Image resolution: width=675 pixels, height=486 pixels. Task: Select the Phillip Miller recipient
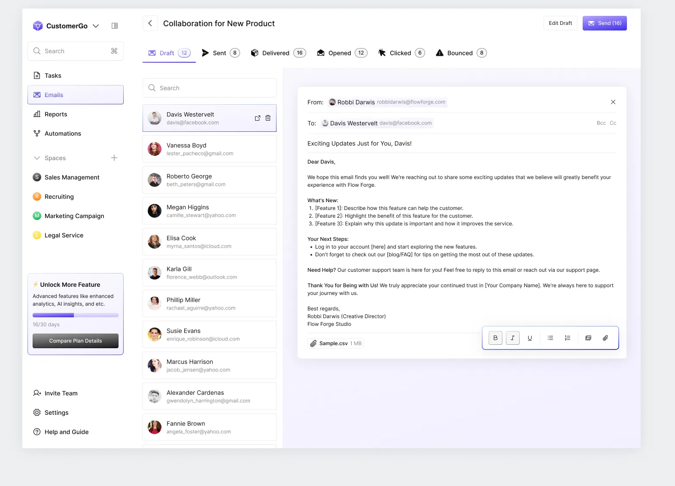click(x=210, y=304)
